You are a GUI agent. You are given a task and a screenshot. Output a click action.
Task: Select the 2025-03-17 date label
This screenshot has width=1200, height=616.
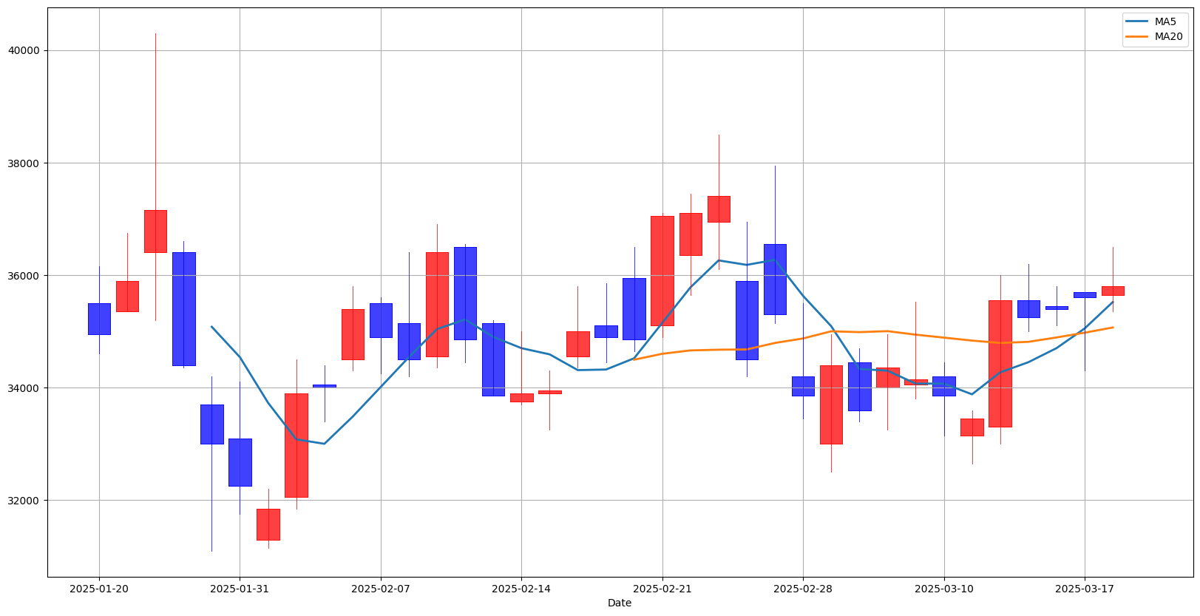pyautogui.click(x=1085, y=589)
